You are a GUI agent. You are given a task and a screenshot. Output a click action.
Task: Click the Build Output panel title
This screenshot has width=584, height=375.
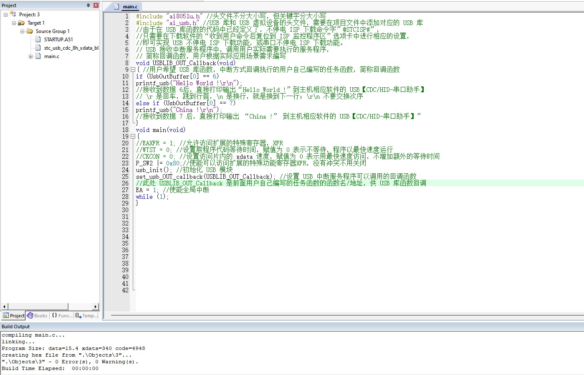pos(15,327)
